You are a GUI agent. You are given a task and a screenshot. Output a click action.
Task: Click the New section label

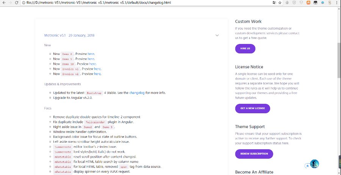[x=47, y=45]
